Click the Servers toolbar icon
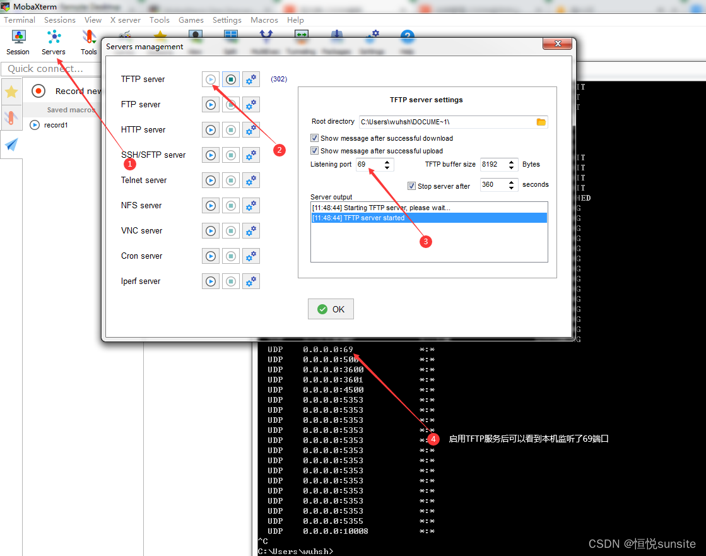706x556 pixels. point(54,42)
